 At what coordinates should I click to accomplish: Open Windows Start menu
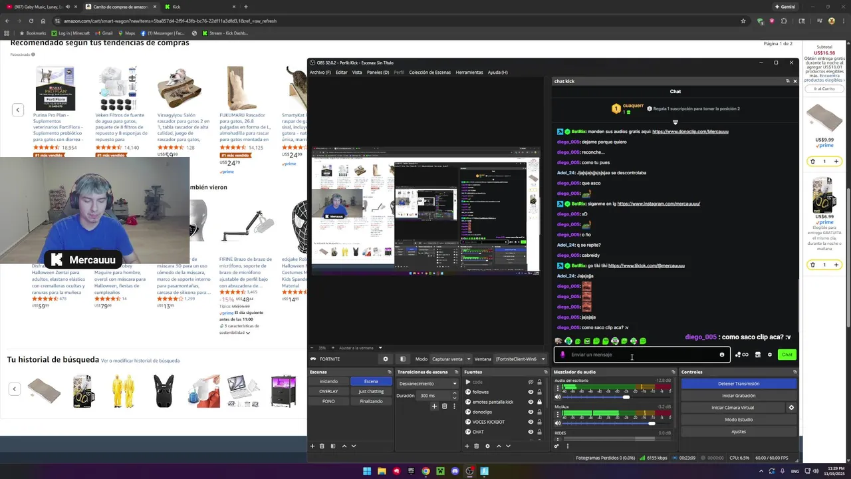(367, 471)
